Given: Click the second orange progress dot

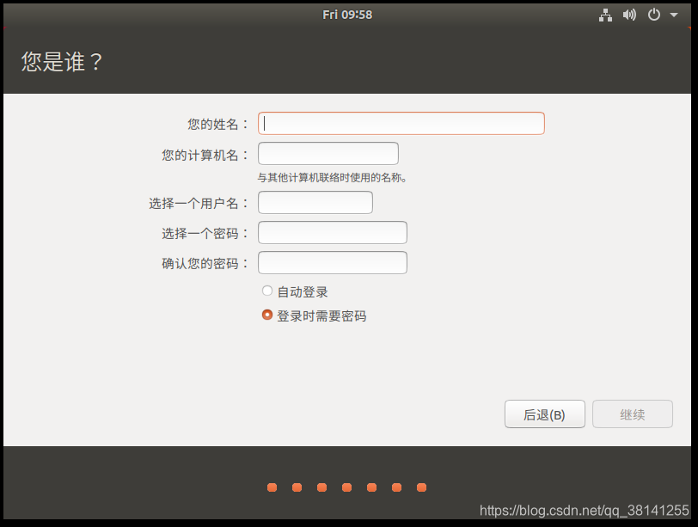Looking at the screenshot, I should [297, 487].
